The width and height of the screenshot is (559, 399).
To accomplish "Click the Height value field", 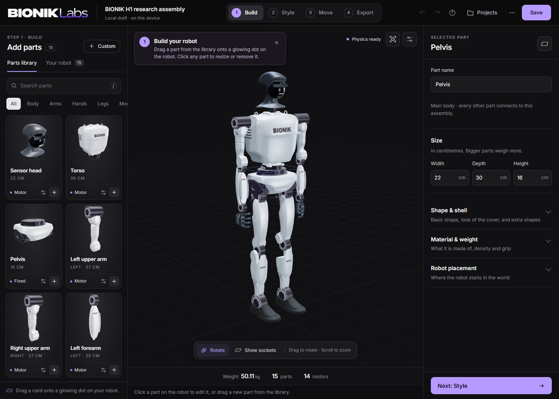I will pos(533,178).
